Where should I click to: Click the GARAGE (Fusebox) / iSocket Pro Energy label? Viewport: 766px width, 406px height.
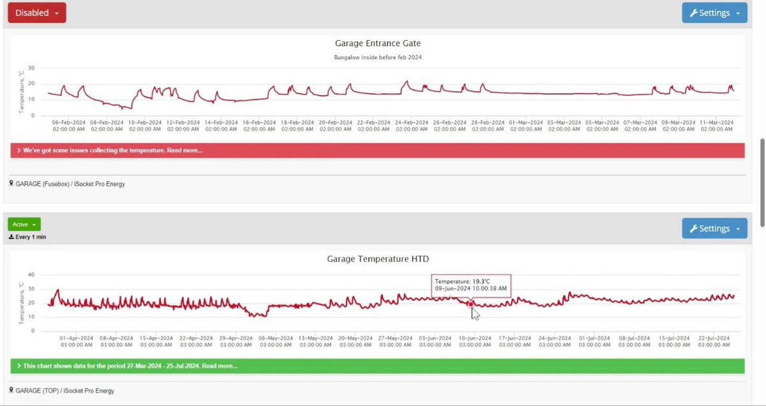point(70,184)
